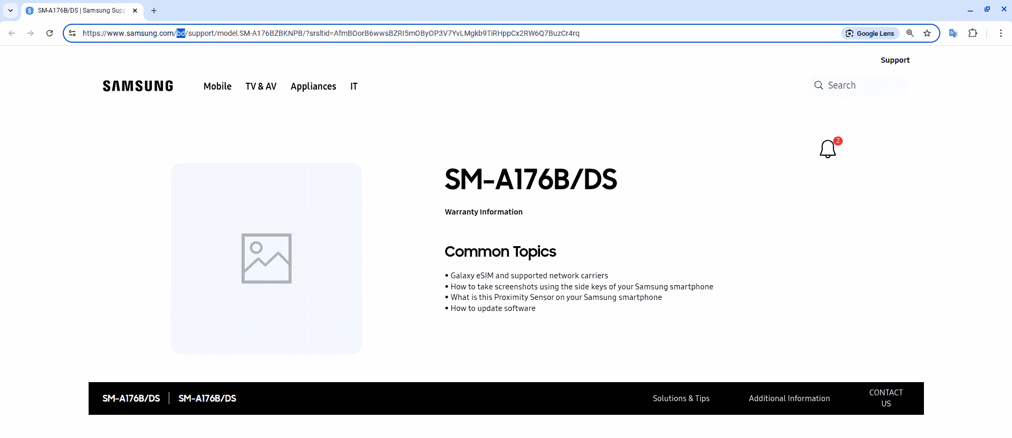
Task: Open the TV & AV menu
Action: pyautogui.click(x=261, y=86)
